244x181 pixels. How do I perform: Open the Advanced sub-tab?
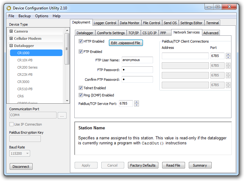211,33
